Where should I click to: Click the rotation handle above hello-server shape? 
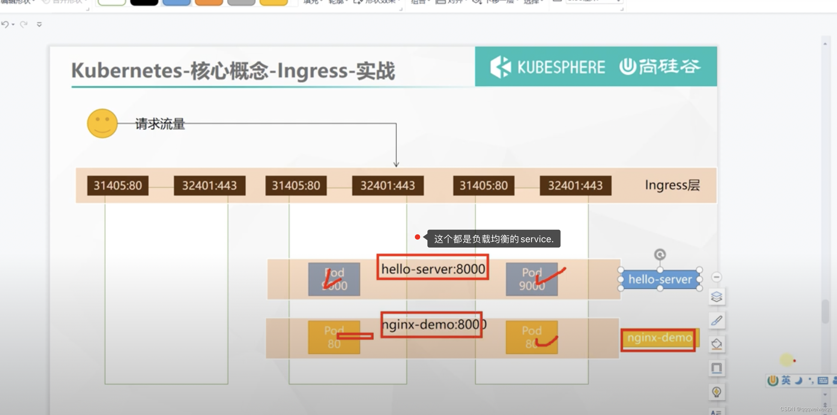coord(660,254)
